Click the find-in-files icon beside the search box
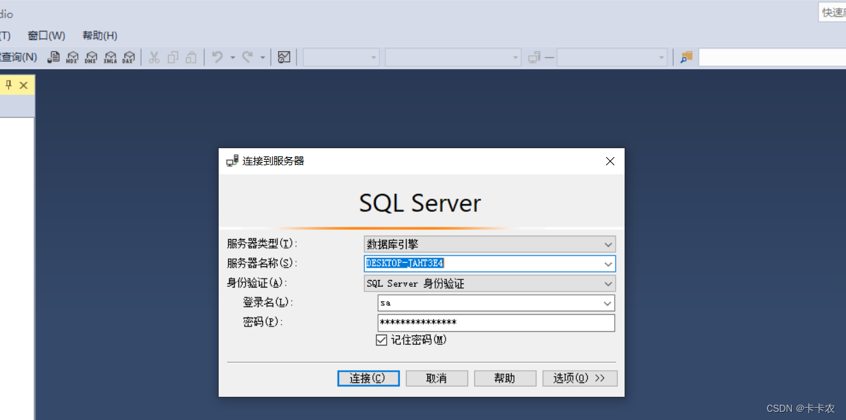The width and height of the screenshot is (846, 420). [x=686, y=57]
